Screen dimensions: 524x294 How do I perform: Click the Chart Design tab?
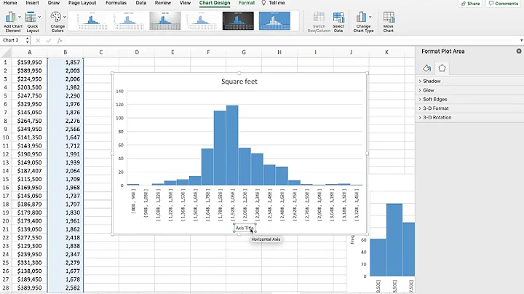pyautogui.click(x=215, y=3)
